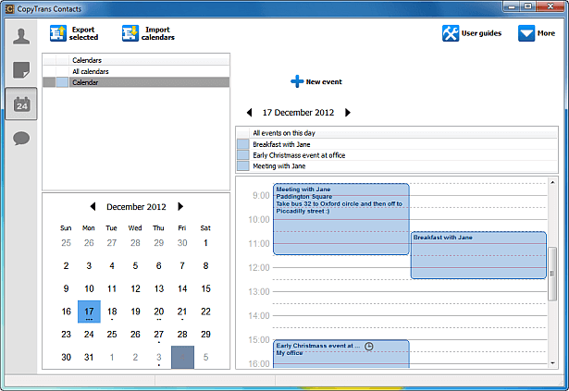Click Export selected icon
The width and height of the screenshot is (569, 391).
tap(58, 33)
